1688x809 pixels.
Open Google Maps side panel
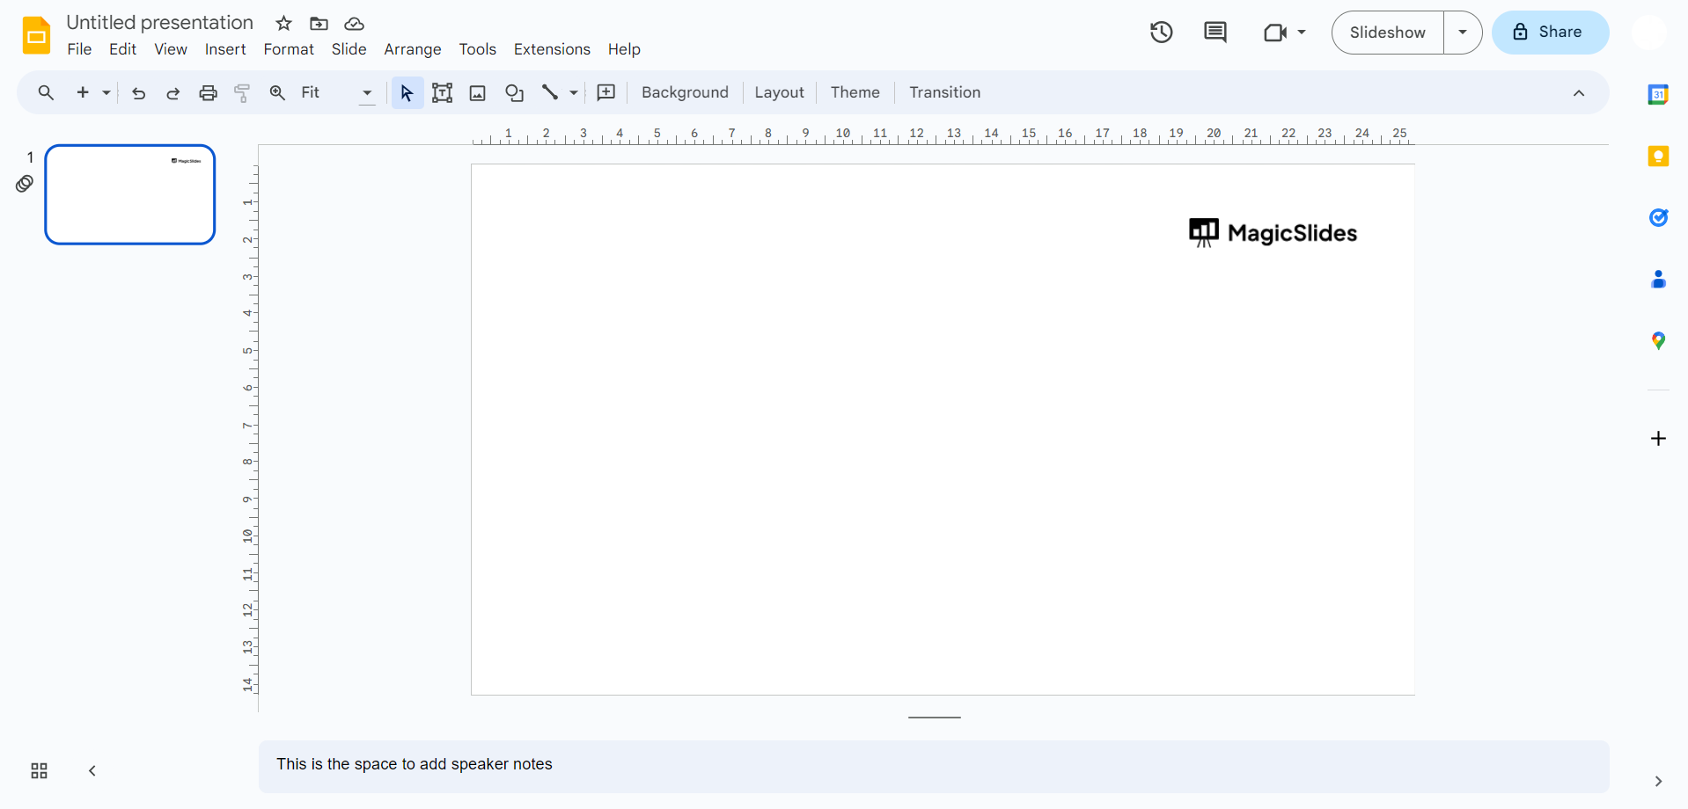point(1658,340)
